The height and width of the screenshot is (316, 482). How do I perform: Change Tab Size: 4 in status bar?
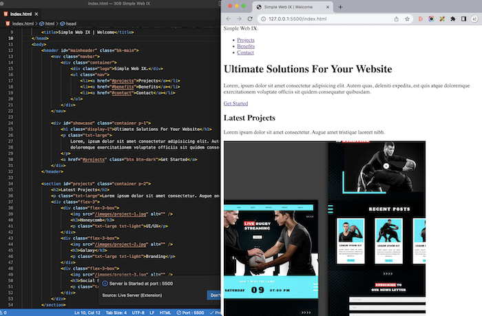pyautogui.click(x=116, y=313)
